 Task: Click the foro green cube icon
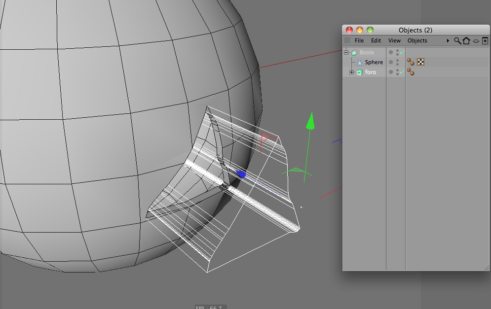point(360,72)
